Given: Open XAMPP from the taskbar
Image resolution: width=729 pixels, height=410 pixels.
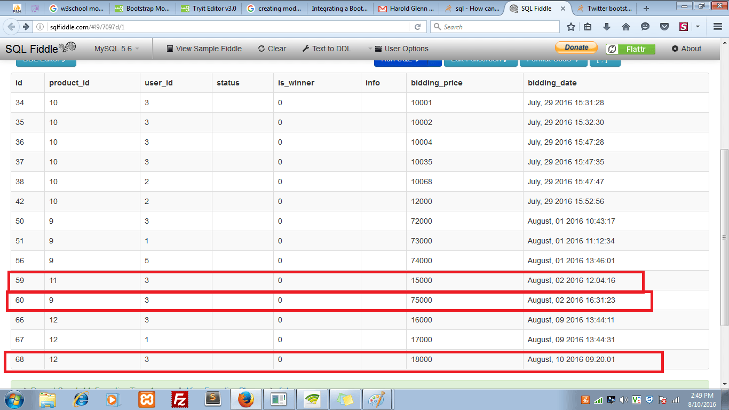Looking at the screenshot, I should (147, 399).
